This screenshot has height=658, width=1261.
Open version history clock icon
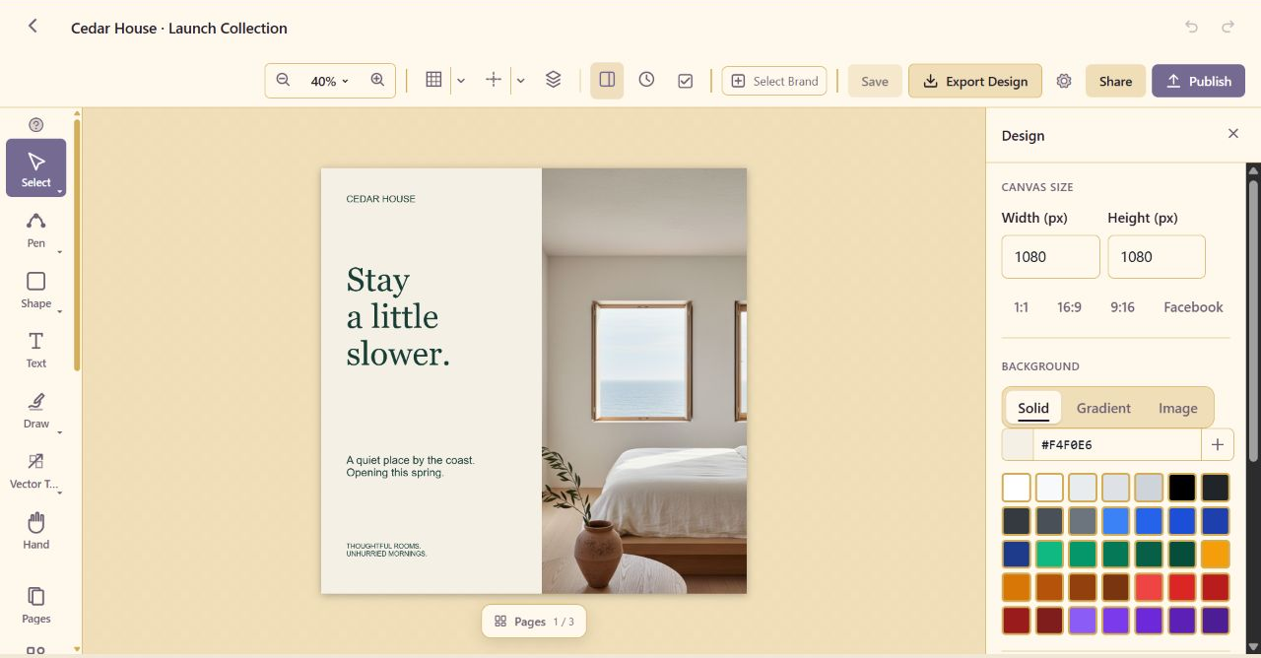tap(646, 81)
